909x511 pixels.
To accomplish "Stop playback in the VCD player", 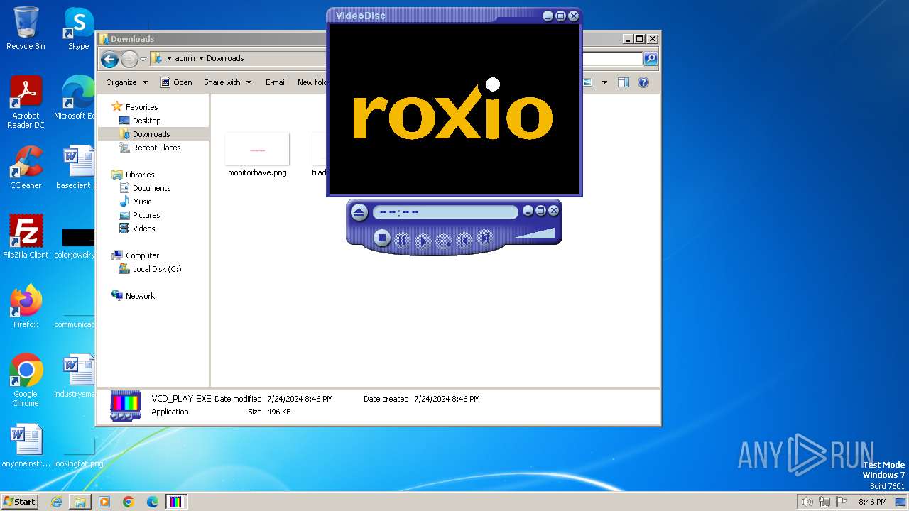I will point(382,238).
